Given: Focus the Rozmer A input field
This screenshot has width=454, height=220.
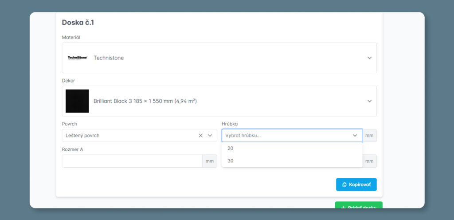Looking at the screenshot, I should click(x=132, y=161).
